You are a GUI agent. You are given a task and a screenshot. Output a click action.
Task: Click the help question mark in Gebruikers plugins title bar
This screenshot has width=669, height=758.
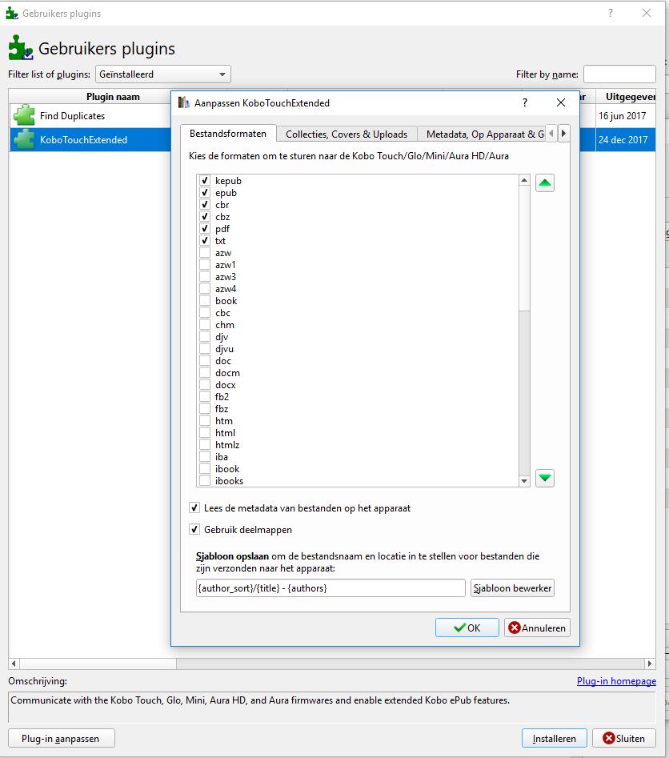(x=611, y=13)
